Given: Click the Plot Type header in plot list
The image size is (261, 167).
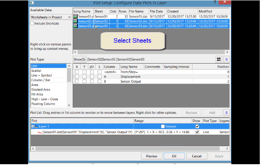Looking at the screenshot, I should click(210, 121).
